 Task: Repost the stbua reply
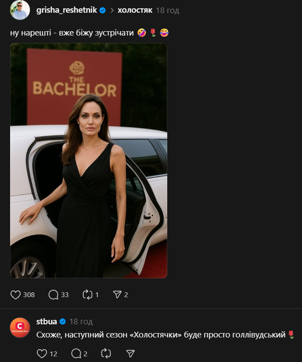[106, 353]
